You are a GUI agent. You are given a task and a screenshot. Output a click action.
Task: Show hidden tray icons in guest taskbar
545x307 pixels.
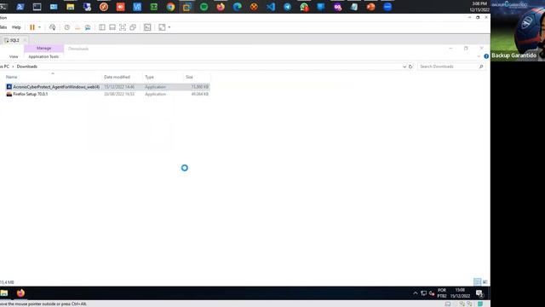(416, 293)
